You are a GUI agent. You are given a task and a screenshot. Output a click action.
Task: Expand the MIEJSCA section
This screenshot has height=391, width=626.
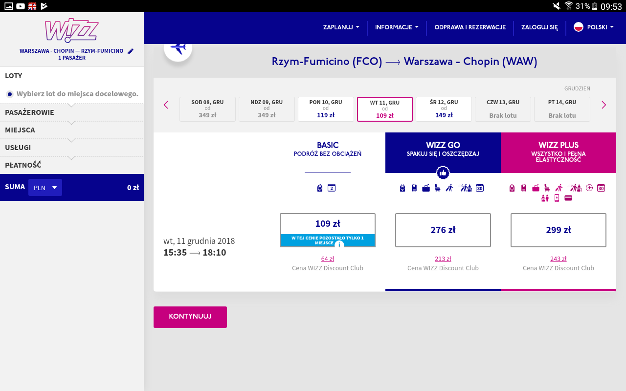(72, 130)
